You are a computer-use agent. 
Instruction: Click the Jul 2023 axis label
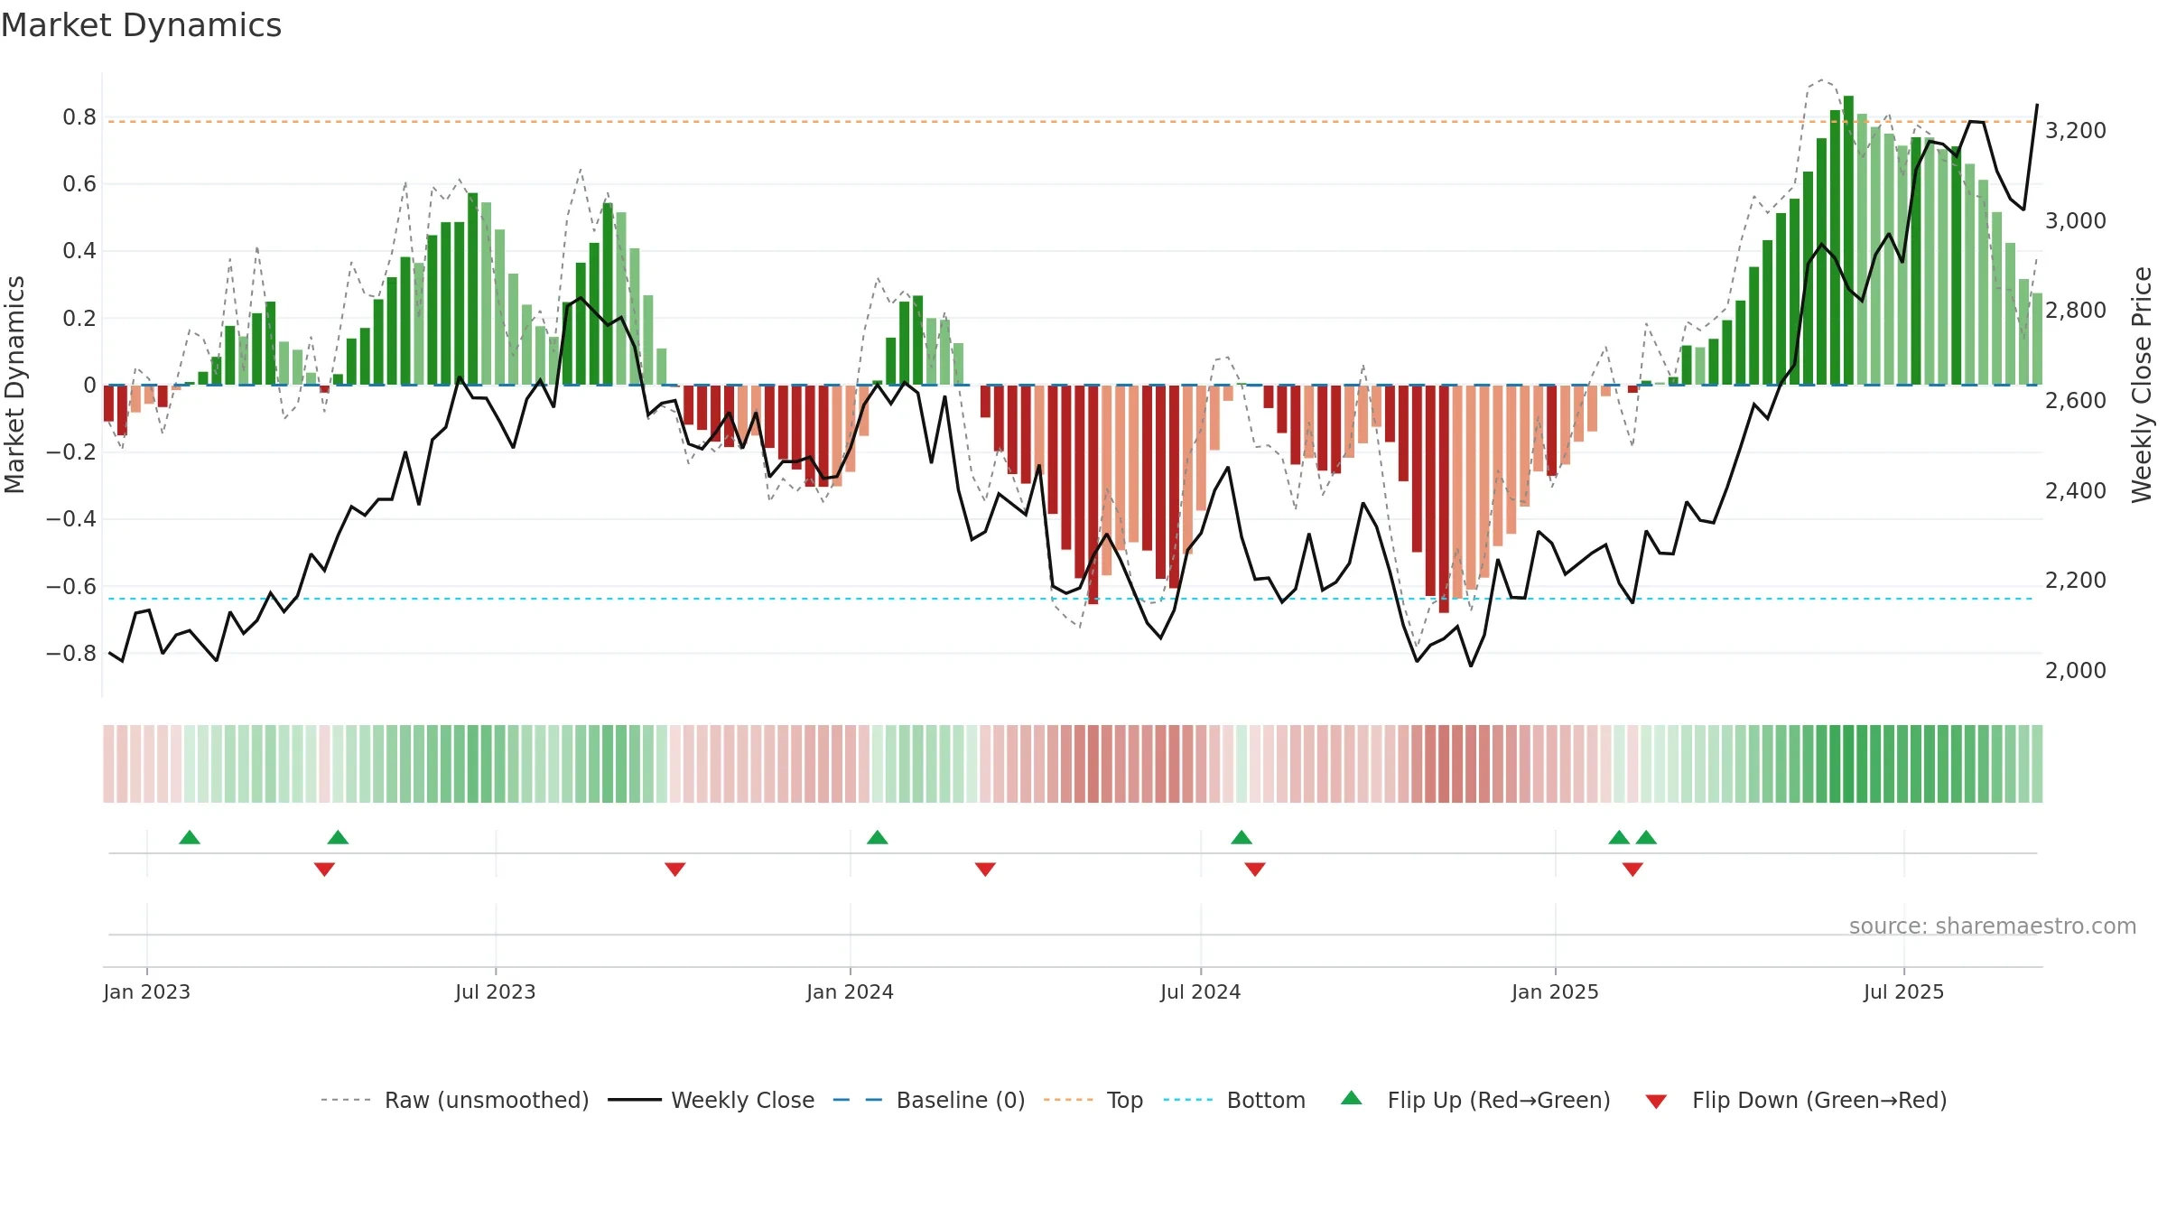point(496,991)
